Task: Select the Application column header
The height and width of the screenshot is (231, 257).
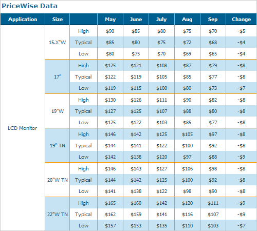Action: click(23, 19)
